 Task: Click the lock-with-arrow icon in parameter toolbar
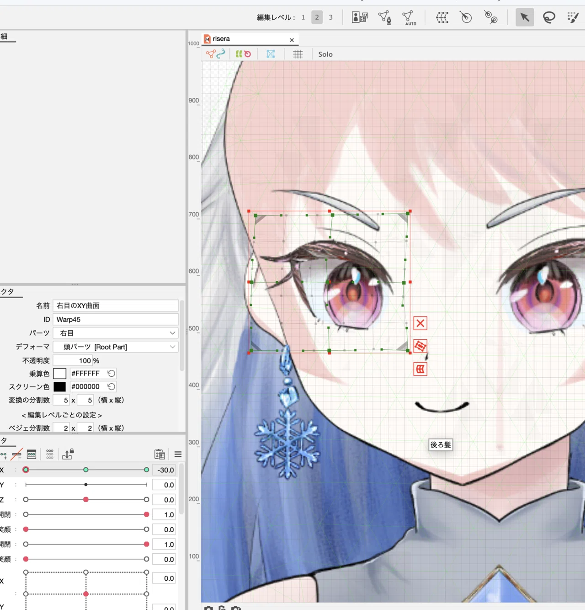68,454
